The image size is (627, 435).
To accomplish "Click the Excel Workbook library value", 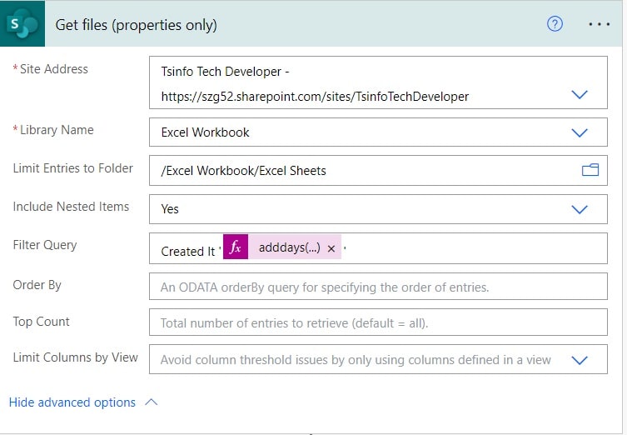I will [x=205, y=132].
